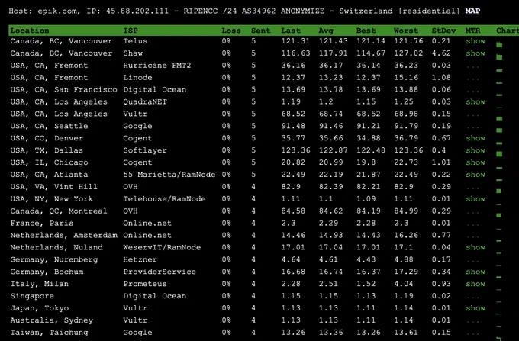Viewport: 519px width, 341px height.
Task: Select 'Canada, QC, Montreal' location cell
Action: (x=59, y=211)
